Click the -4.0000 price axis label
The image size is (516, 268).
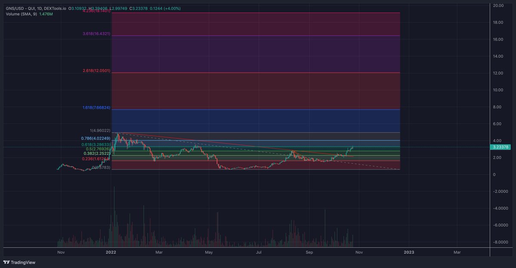[x=501, y=208]
